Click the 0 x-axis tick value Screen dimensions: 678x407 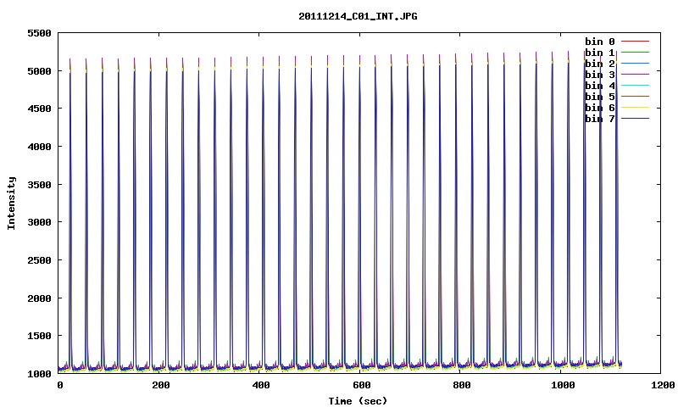(x=59, y=385)
